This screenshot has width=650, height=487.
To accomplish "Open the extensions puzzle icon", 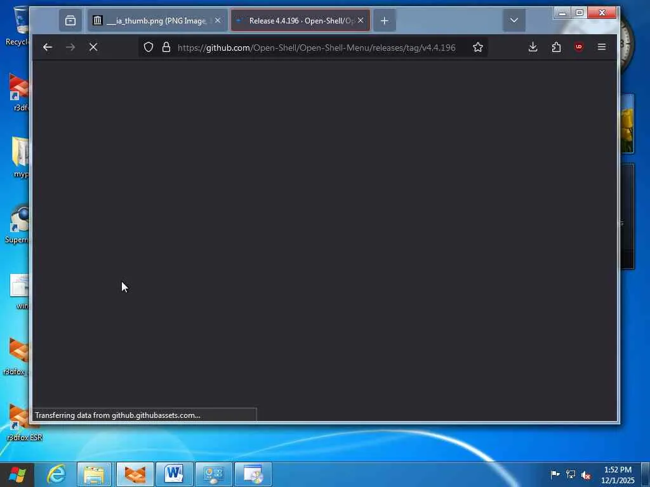I will pos(556,47).
